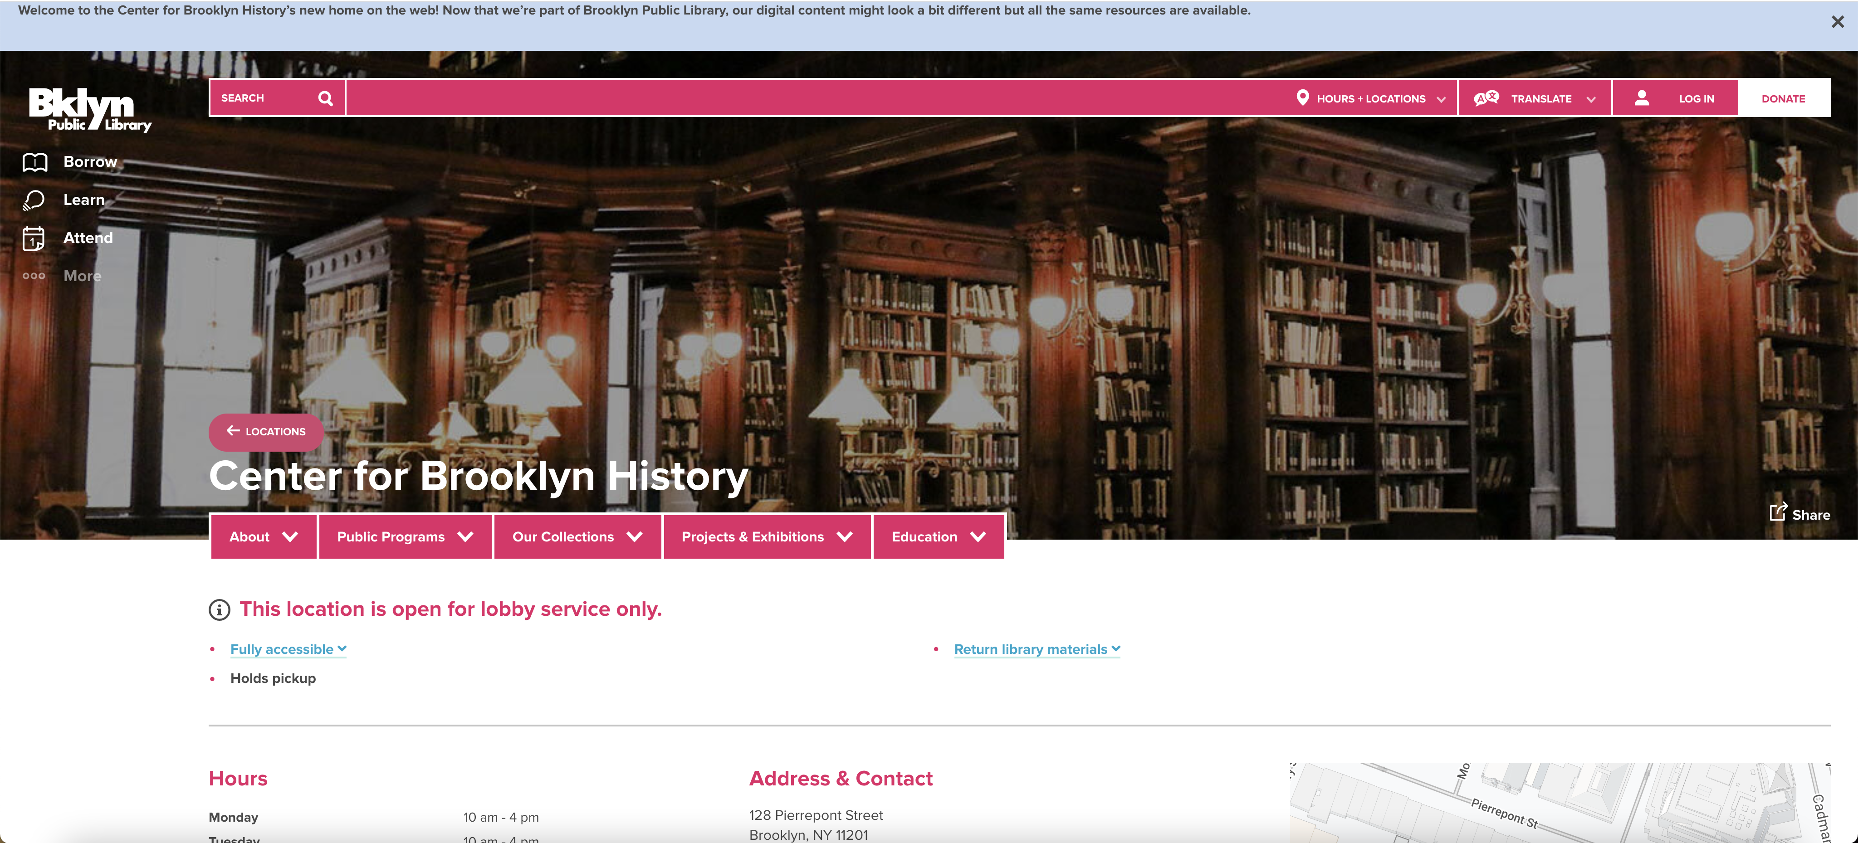Click the Donate button

(x=1783, y=99)
